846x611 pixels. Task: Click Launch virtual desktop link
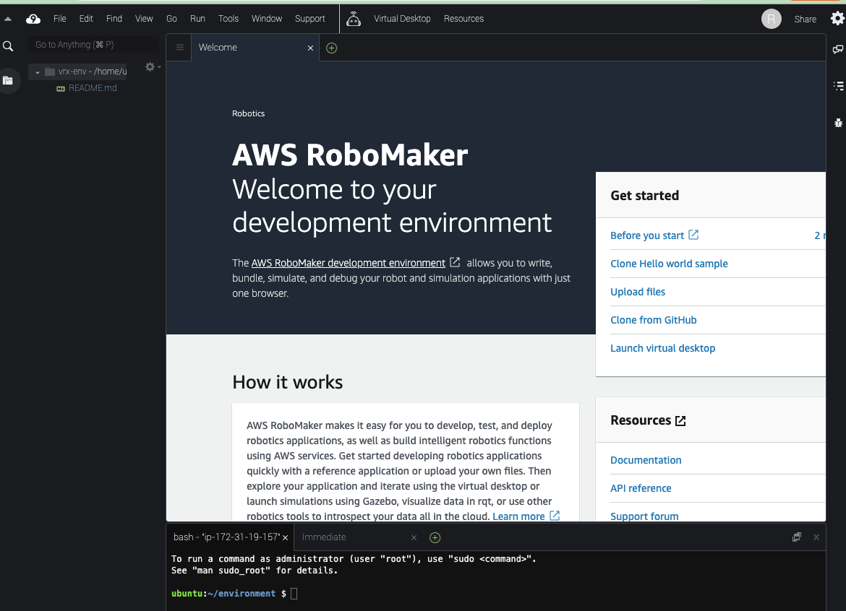[662, 348]
